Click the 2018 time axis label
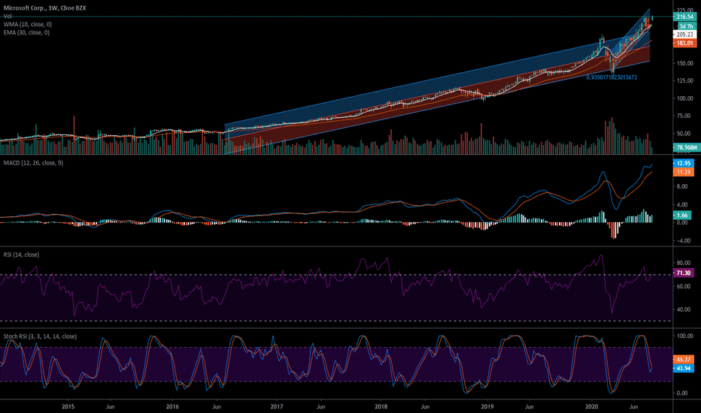Screen dimensions: 701x413 tap(381, 407)
